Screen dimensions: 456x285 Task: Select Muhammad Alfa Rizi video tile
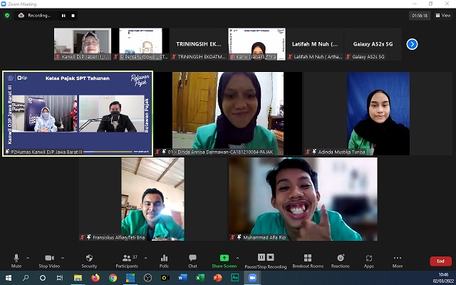303,199
